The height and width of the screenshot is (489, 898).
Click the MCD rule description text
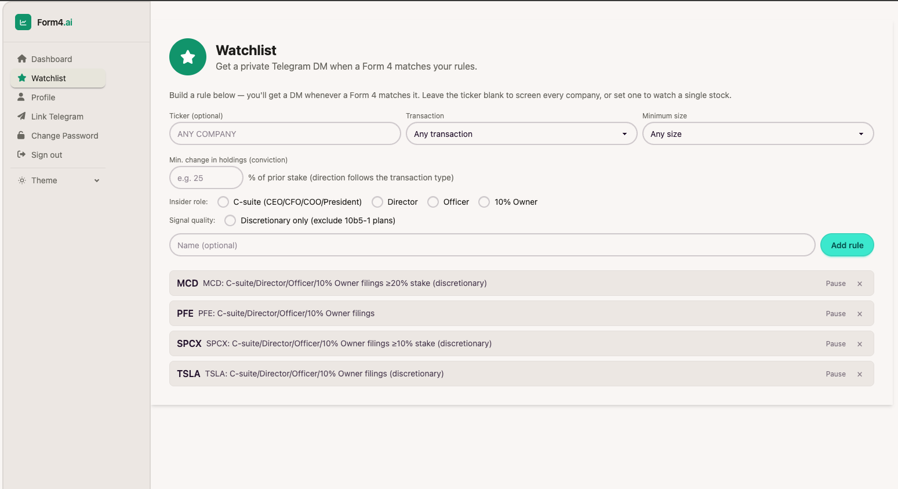click(344, 283)
